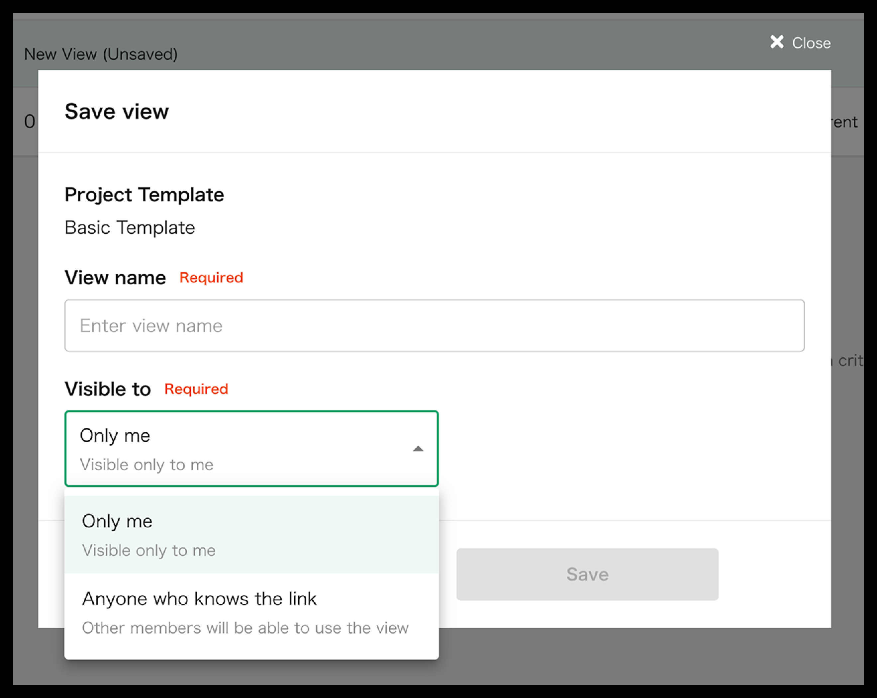
Task: Click the X icon beside Close
Action: point(777,42)
